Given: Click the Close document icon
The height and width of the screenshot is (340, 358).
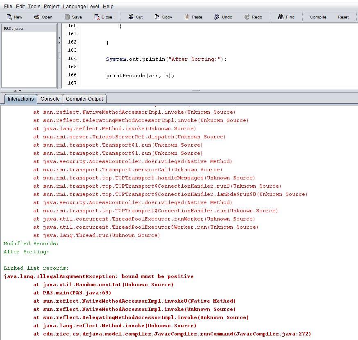Looking at the screenshot, I should pyautogui.click(x=97, y=17).
